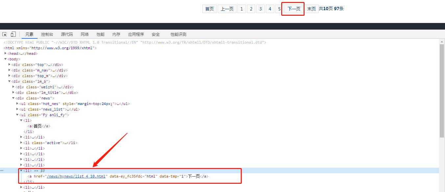This screenshot has height=192, width=445.
Task: Select the html xmlns element line
Action: point(50,48)
